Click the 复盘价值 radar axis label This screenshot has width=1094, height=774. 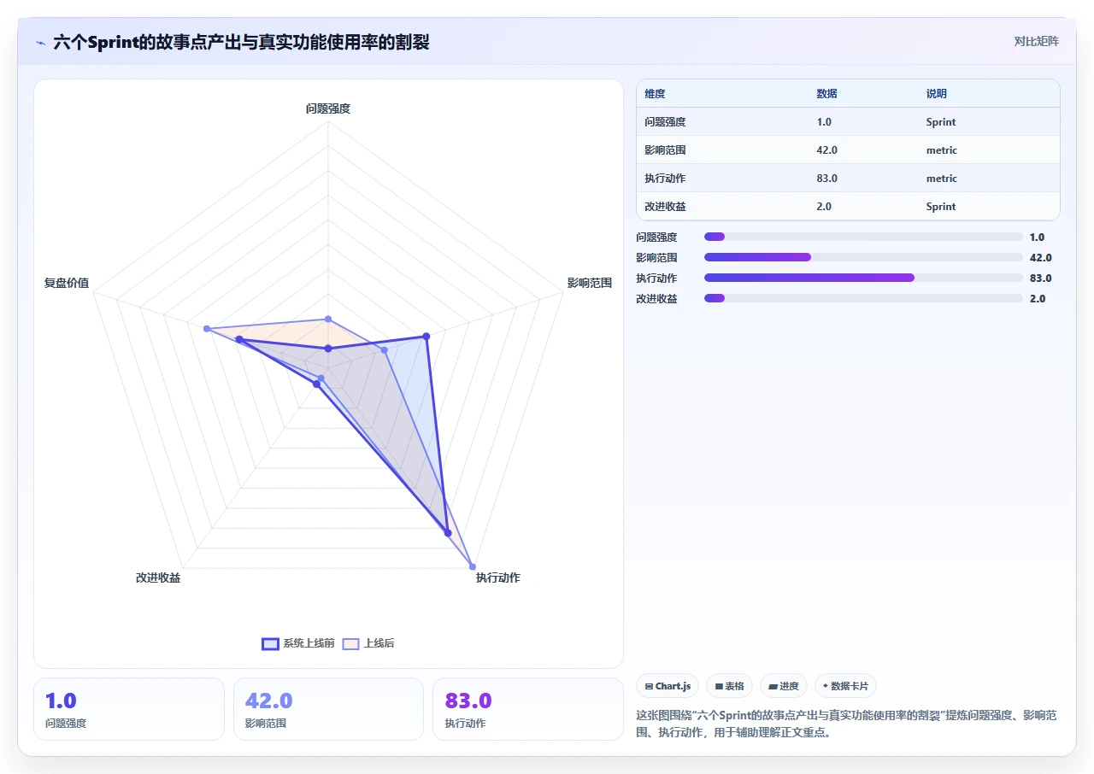pos(67,283)
